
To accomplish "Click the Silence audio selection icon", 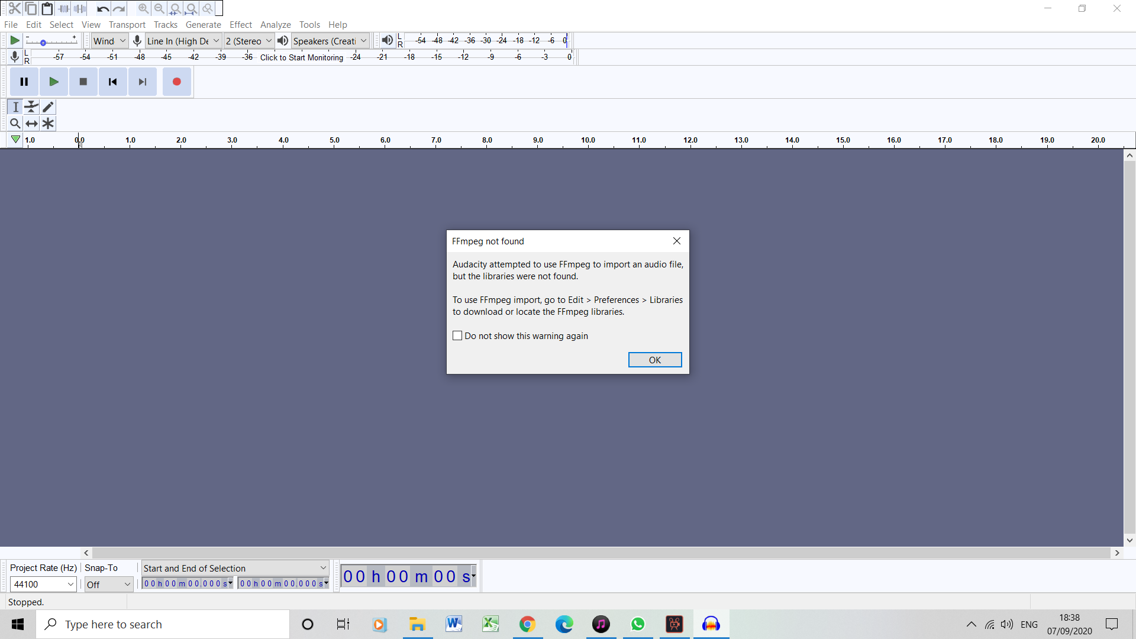I will [80, 8].
